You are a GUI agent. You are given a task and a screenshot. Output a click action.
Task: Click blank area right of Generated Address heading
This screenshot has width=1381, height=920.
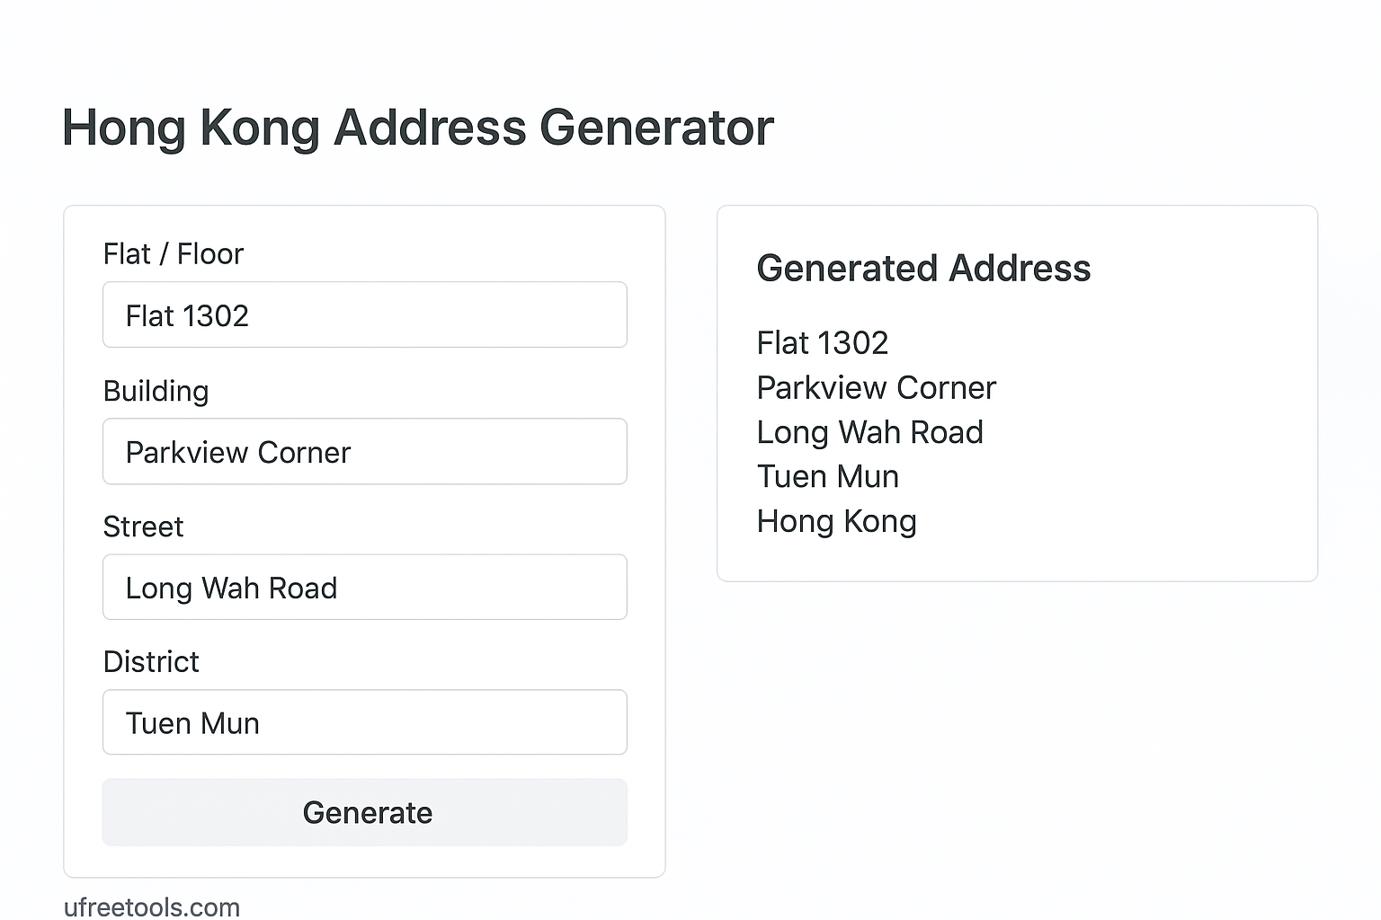click(x=1205, y=269)
